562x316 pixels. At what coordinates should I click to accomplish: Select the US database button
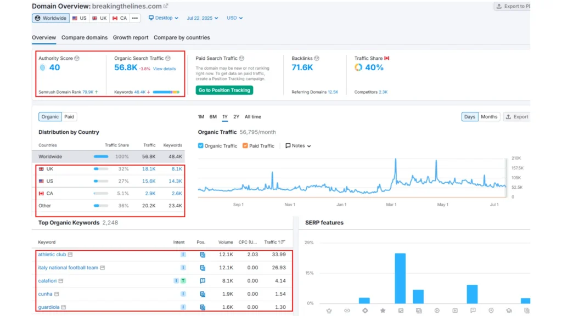pos(79,18)
